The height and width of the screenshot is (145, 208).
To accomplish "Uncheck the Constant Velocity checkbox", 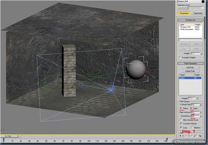I will pos(181,123).
